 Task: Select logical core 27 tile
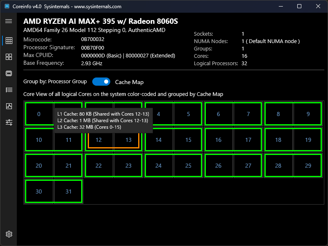tap(248, 166)
